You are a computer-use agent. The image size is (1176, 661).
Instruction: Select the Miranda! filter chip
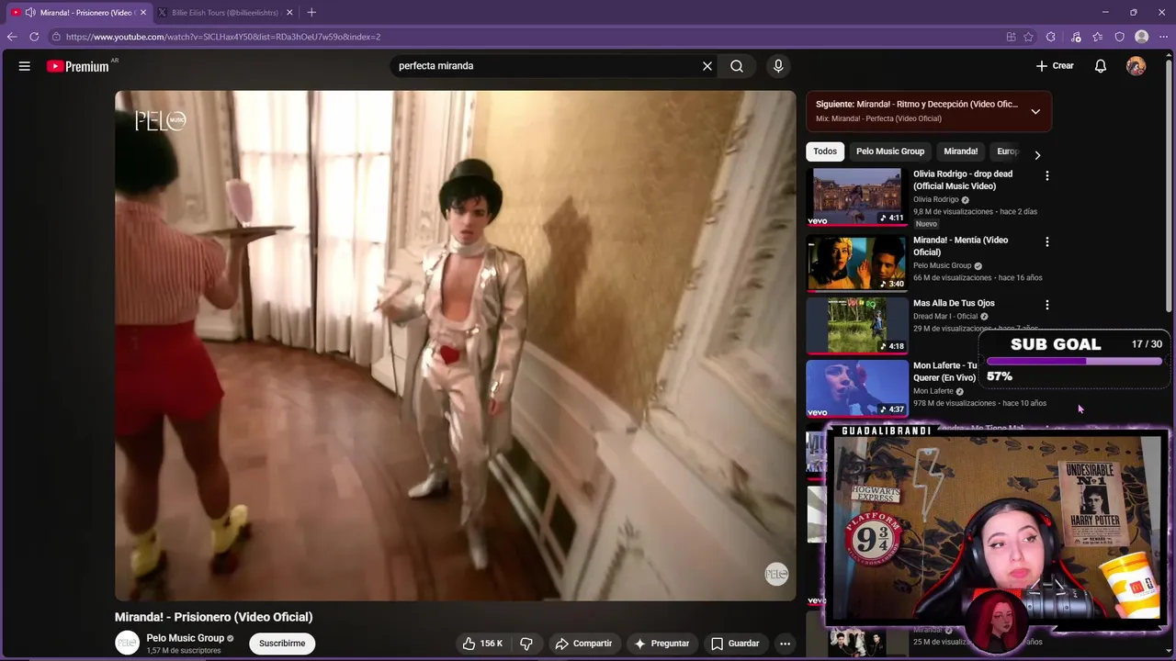point(961,151)
